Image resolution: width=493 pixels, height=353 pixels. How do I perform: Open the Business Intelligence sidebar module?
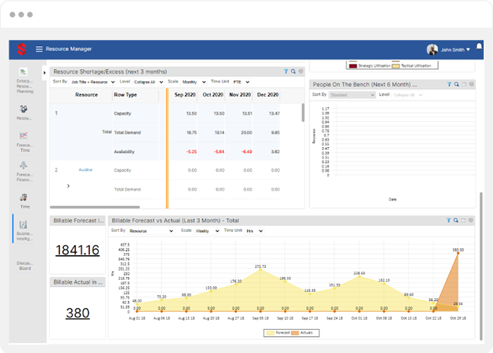click(x=24, y=231)
